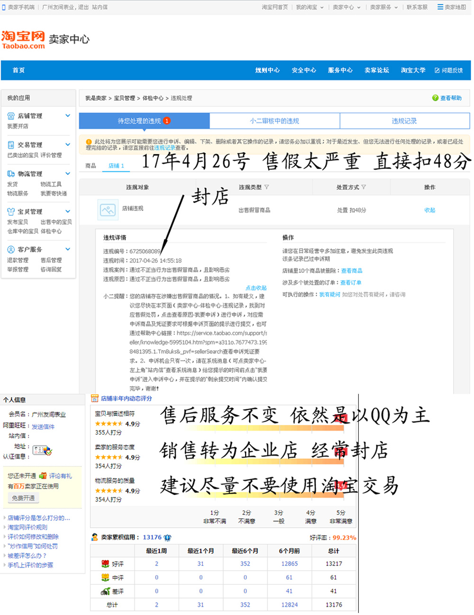
Task: Click 我要寄快递 sidebar link
Action: [x=54, y=194]
